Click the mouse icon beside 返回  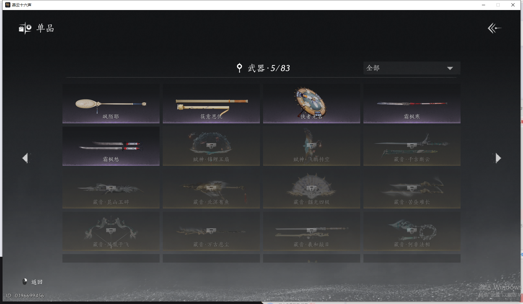click(x=25, y=282)
